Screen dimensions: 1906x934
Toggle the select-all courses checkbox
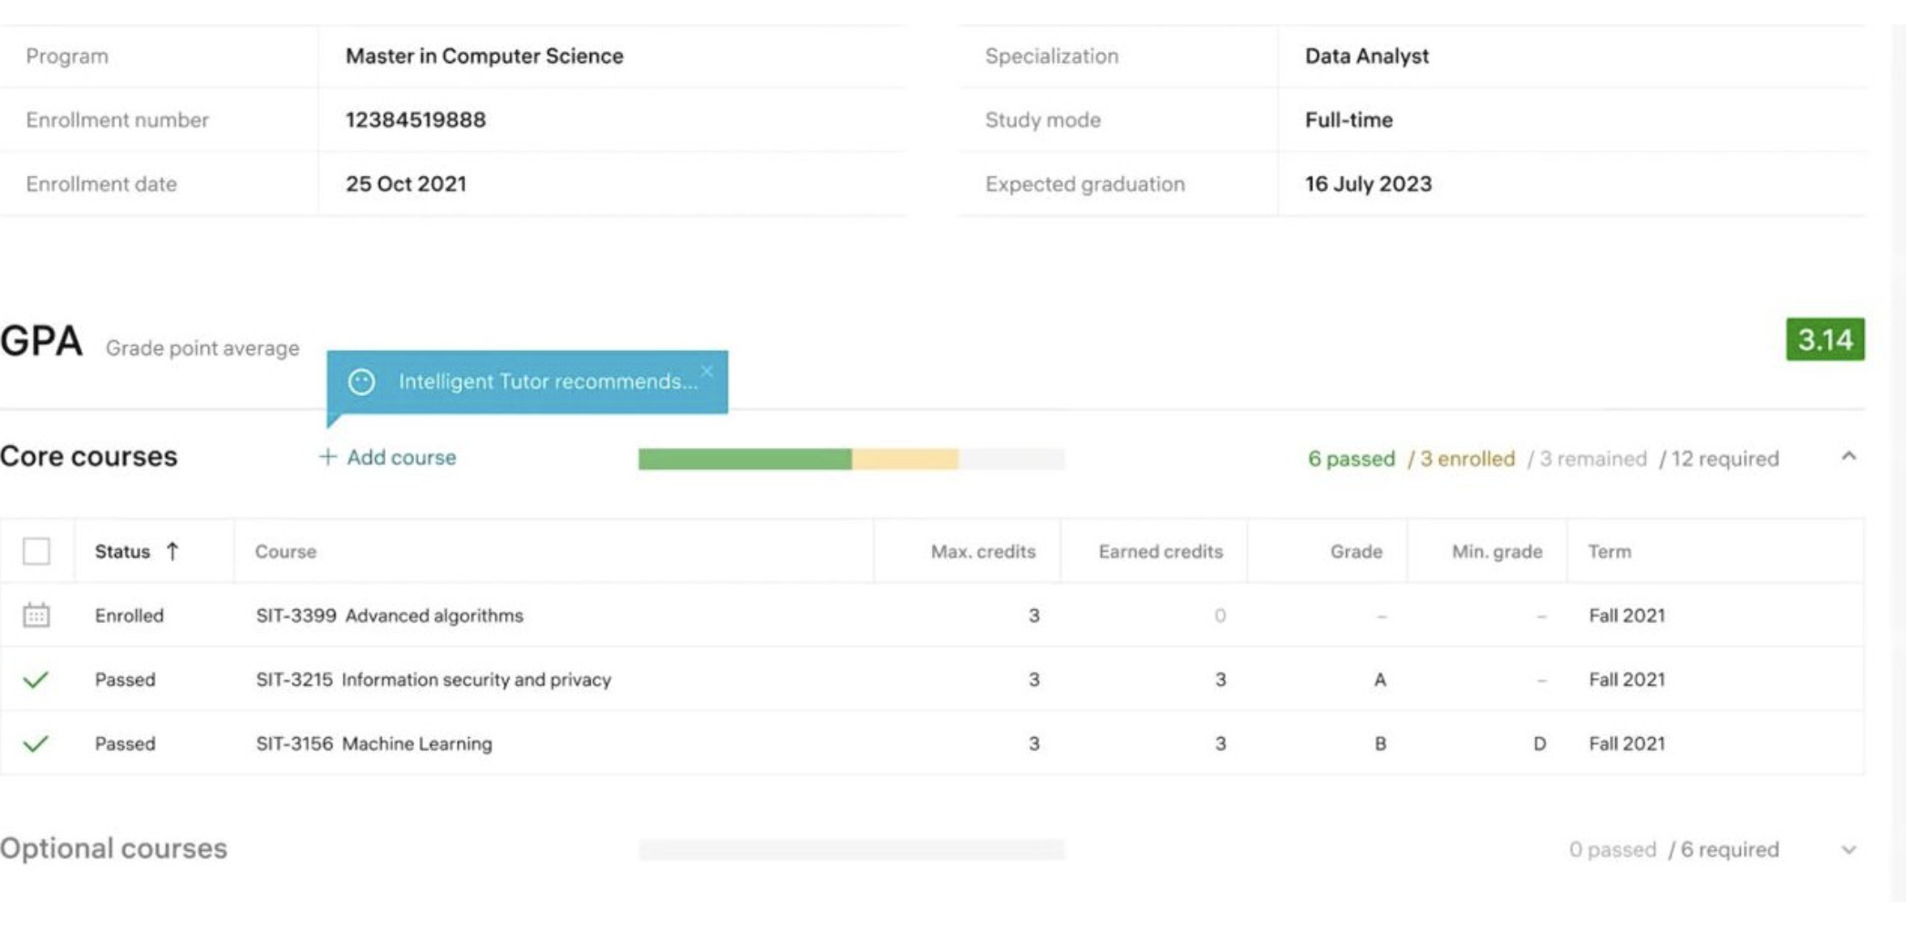(x=36, y=551)
